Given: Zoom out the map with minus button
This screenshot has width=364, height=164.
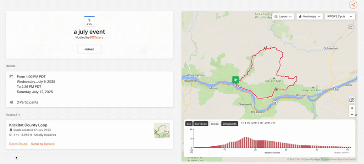Looking at the screenshot, I should pyautogui.click(x=352, y=114).
